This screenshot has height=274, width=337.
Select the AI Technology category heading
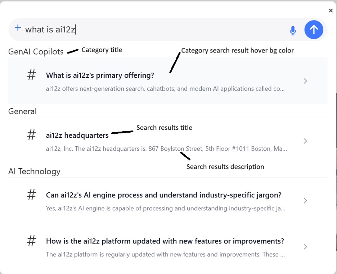pyautogui.click(x=34, y=172)
